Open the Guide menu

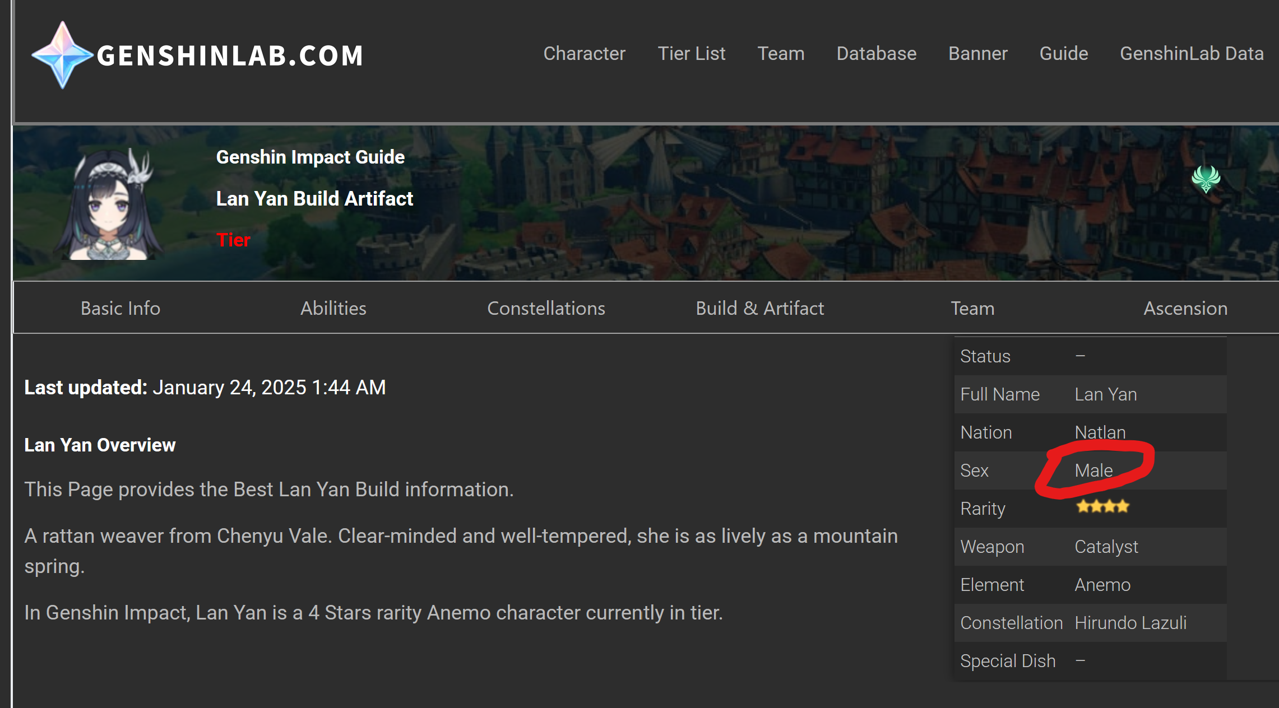[1063, 54]
